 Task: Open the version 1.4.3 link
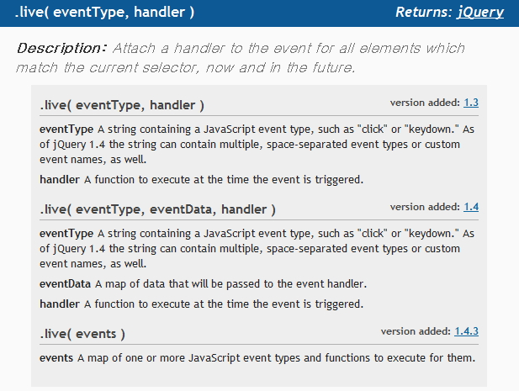click(466, 331)
